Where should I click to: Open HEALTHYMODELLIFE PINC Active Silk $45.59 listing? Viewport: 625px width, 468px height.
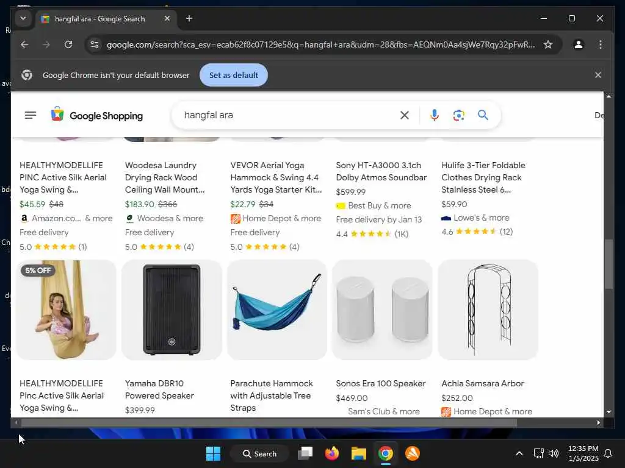[x=63, y=177]
